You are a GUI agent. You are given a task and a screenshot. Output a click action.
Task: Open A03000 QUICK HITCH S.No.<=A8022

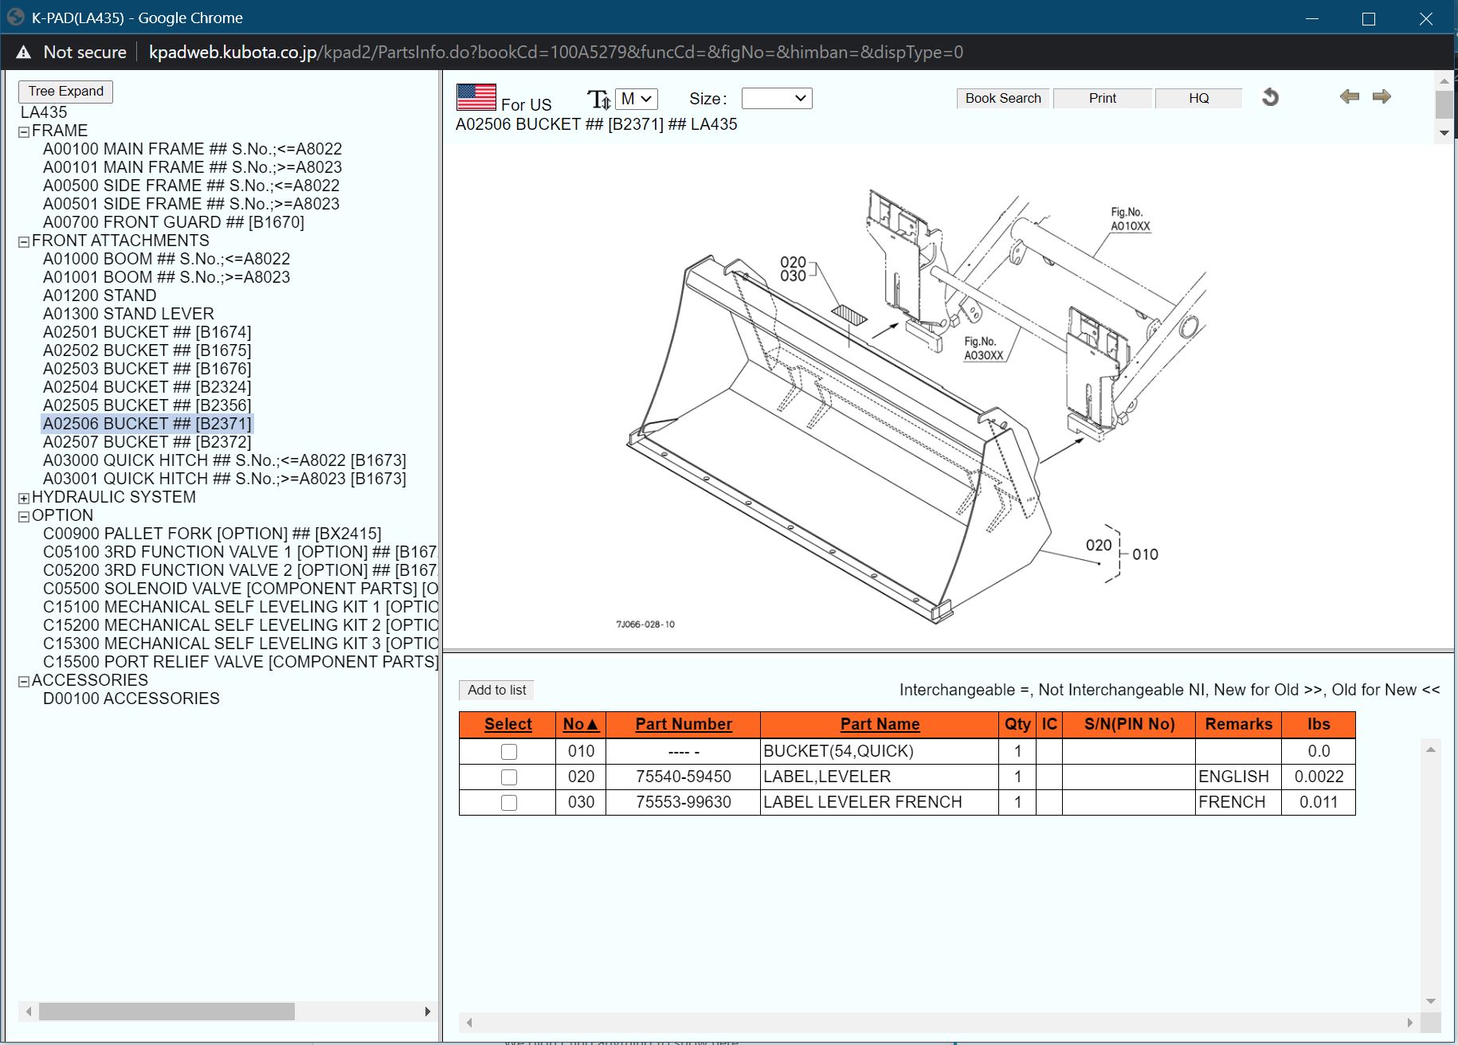pyautogui.click(x=225, y=460)
